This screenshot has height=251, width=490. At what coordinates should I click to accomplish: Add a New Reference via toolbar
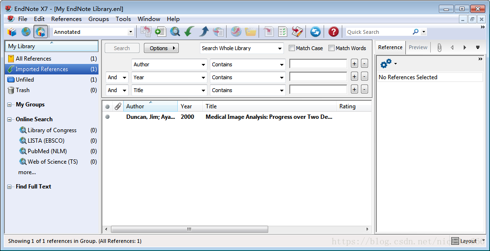tap(161, 31)
